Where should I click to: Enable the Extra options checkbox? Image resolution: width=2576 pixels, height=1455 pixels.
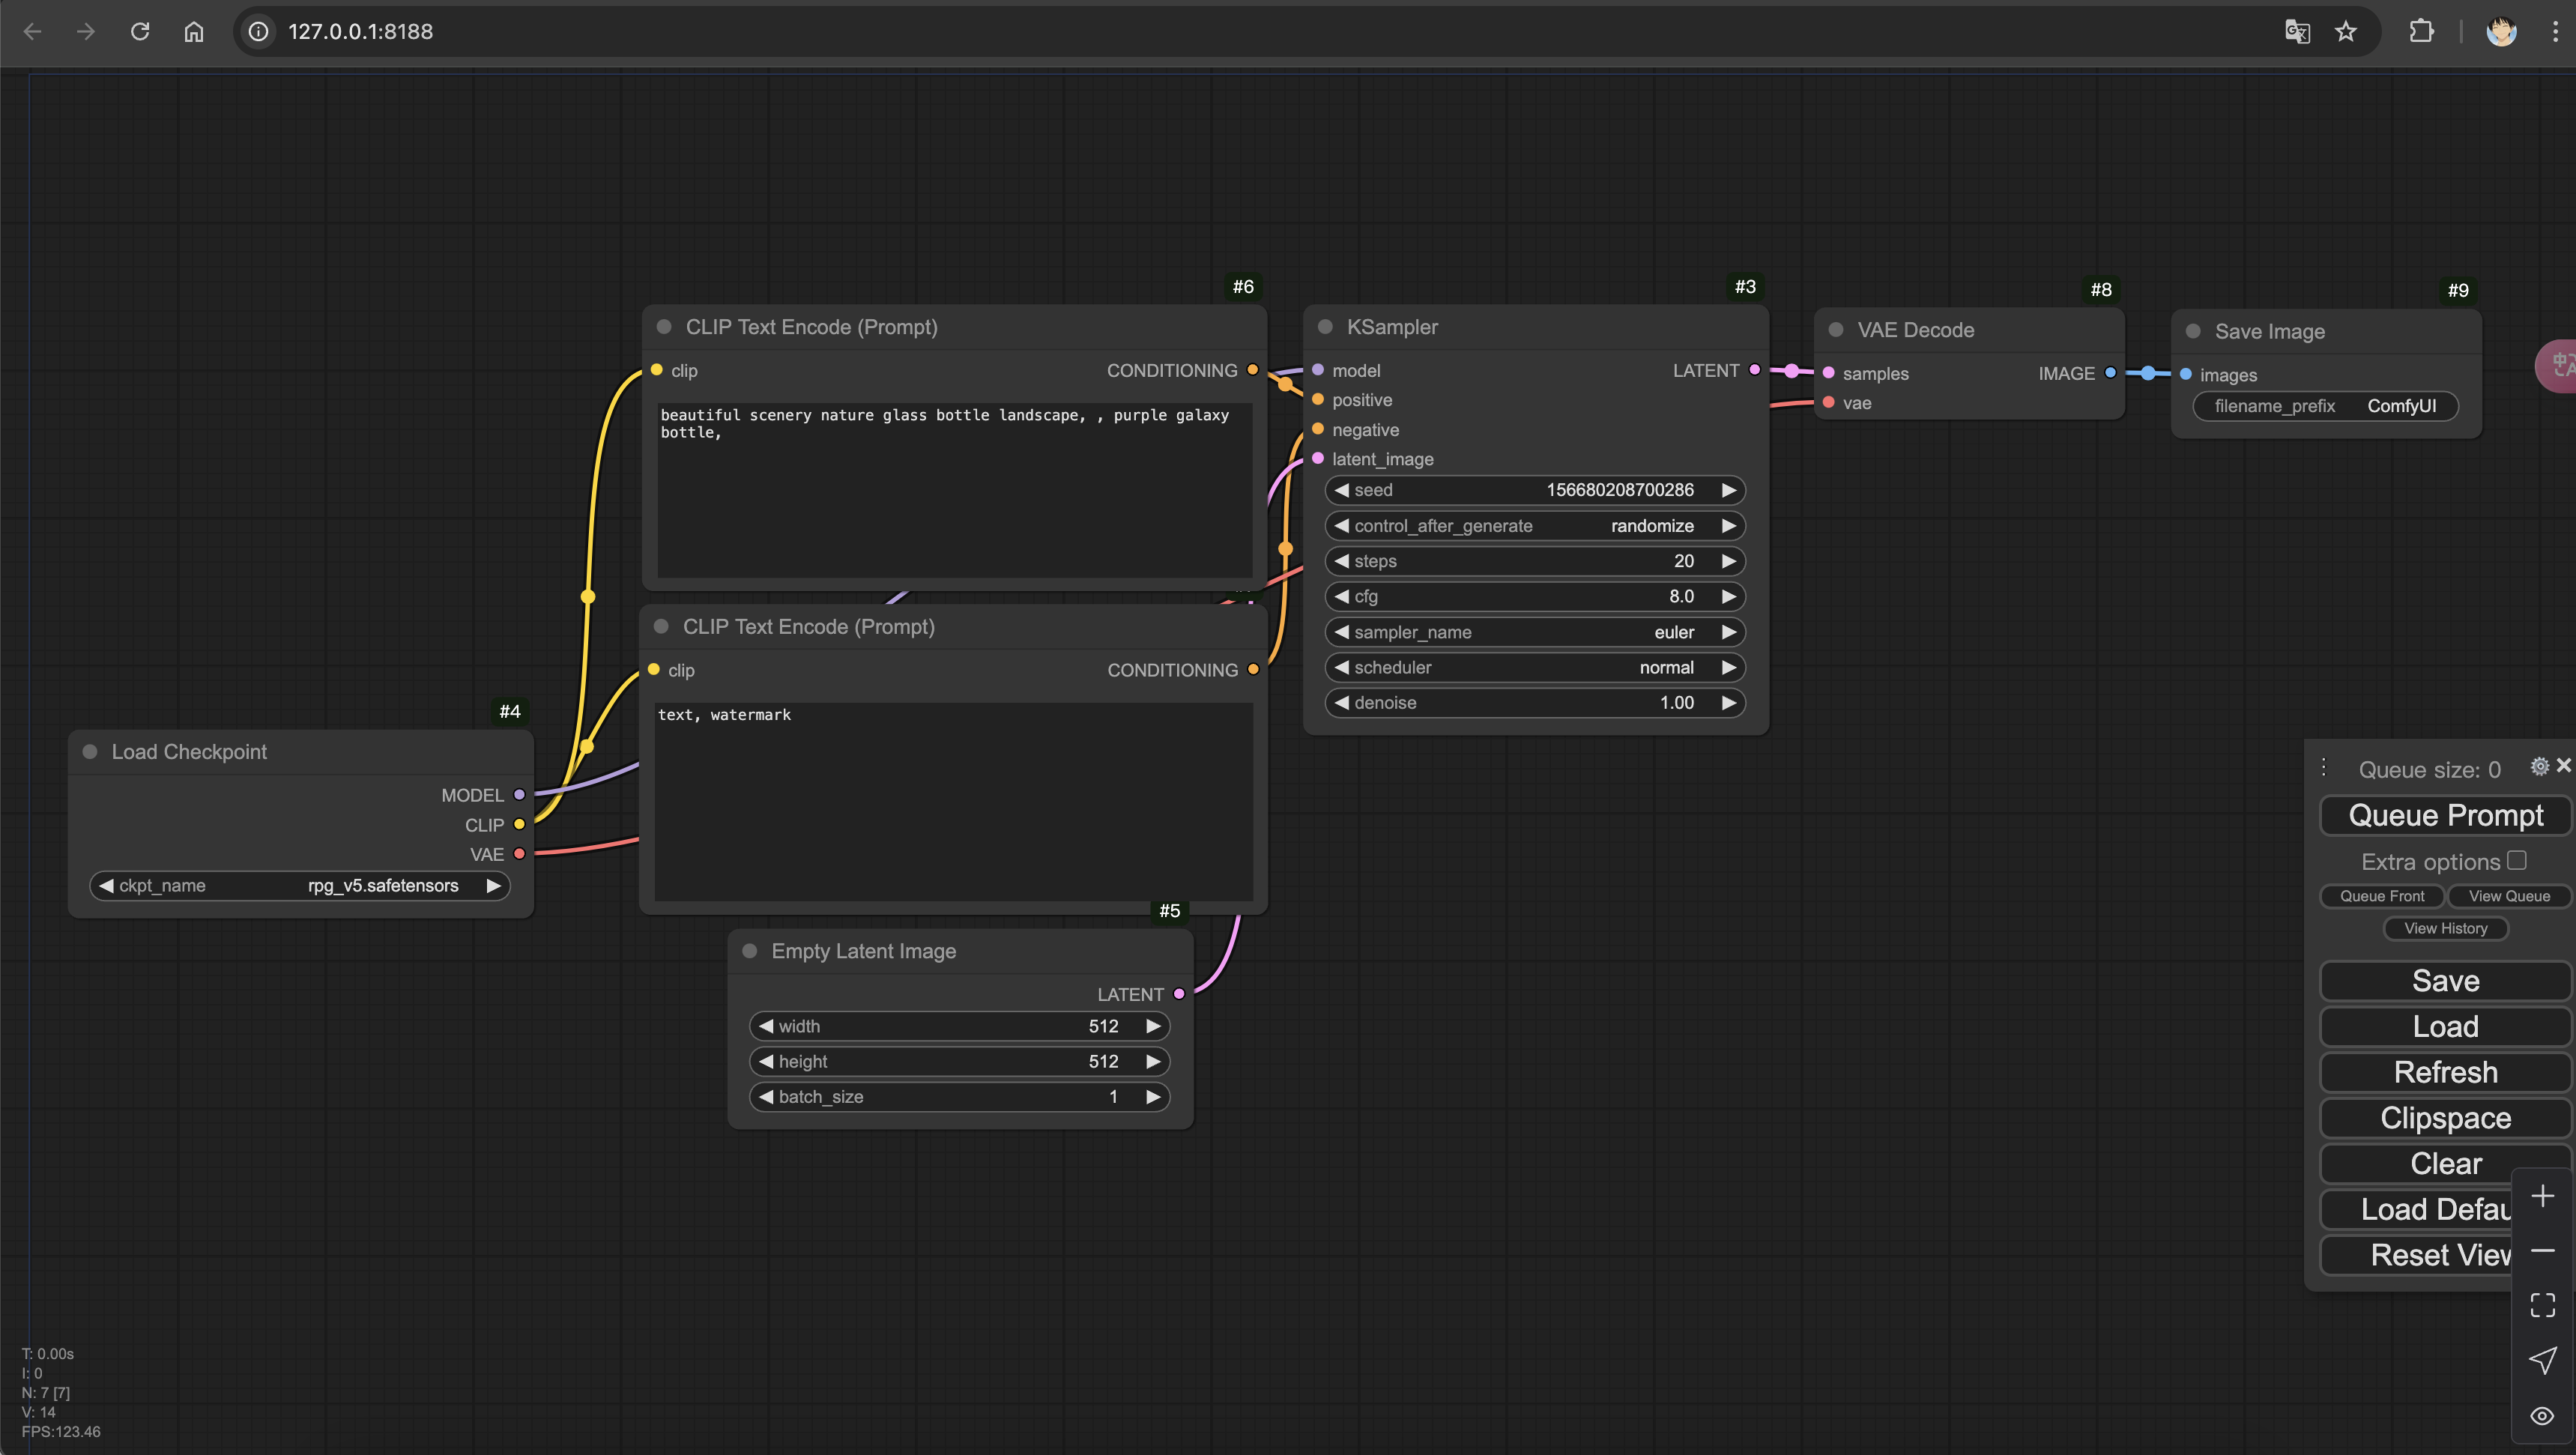pyautogui.click(x=2517, y=860)
